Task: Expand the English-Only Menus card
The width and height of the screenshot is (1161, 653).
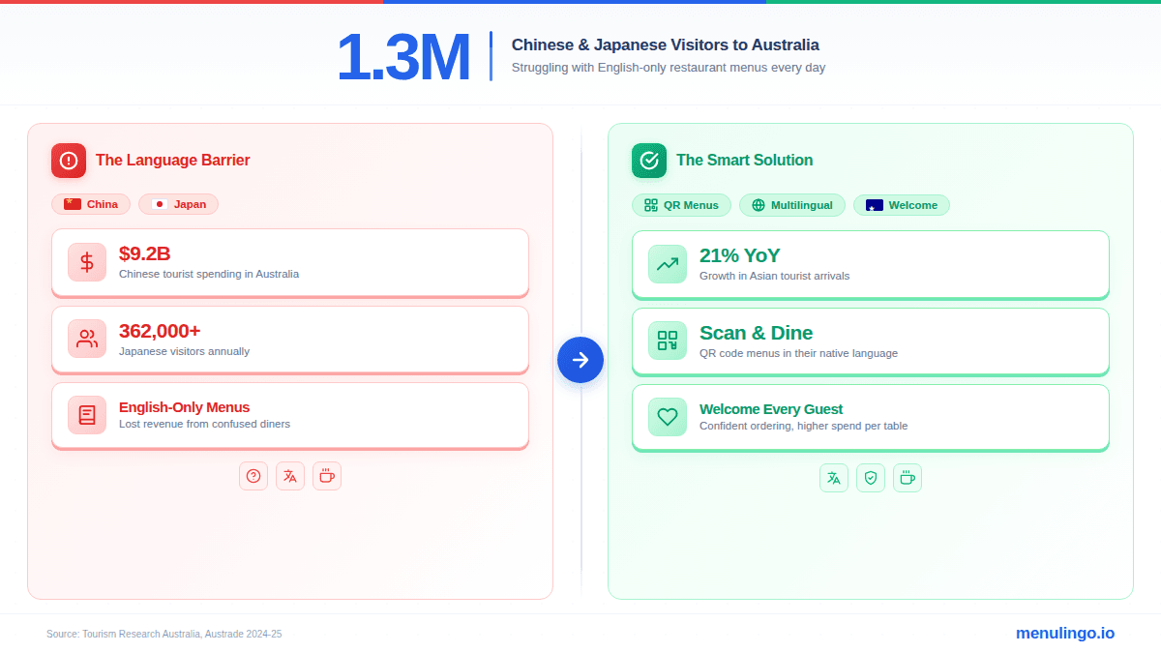Action: [x=289, y=414]
